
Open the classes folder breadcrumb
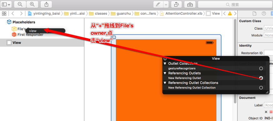tap(98, 13)
